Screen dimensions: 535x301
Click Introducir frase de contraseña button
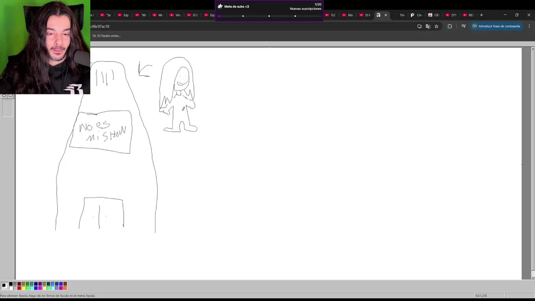[x=496, y=26]
